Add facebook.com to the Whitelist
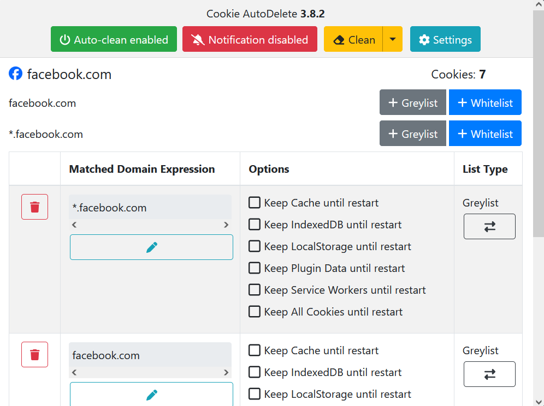This screenshot has height=406, width=544. [x=485, y=103]
